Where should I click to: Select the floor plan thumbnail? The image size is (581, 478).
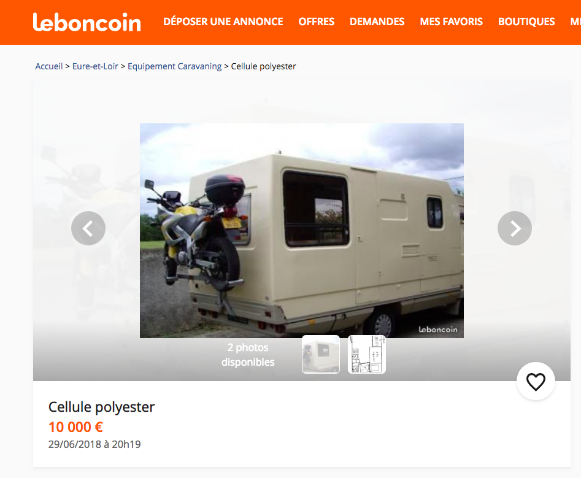367,354
